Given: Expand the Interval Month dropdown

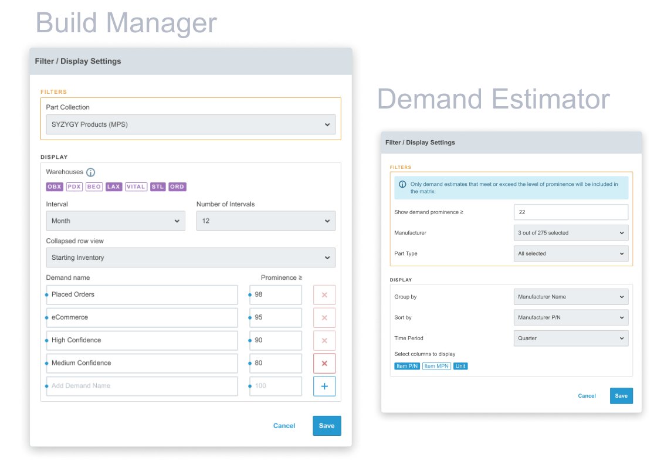Looking at the screenshot, I should (x=116, y=221).
